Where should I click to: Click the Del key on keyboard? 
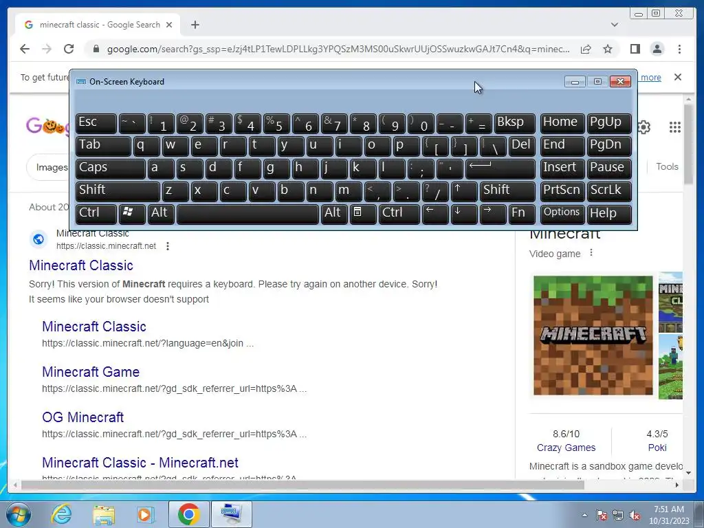[522, 146]
